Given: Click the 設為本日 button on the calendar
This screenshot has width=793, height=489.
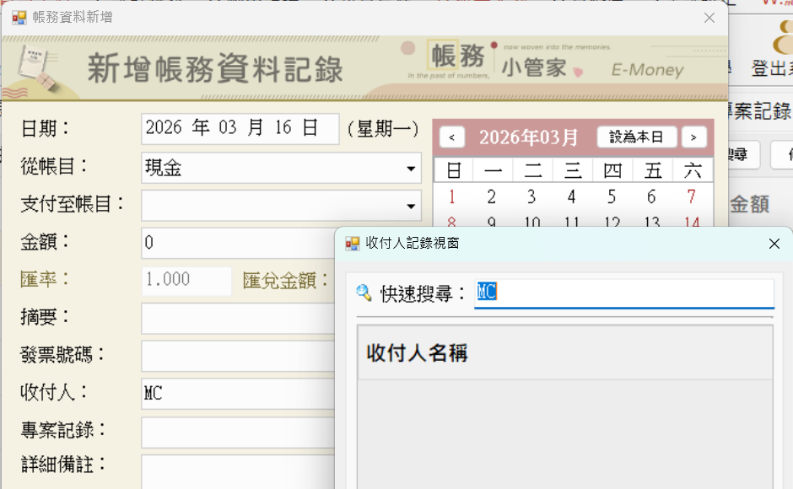Looking at the screenshot, I should point(637,137).
